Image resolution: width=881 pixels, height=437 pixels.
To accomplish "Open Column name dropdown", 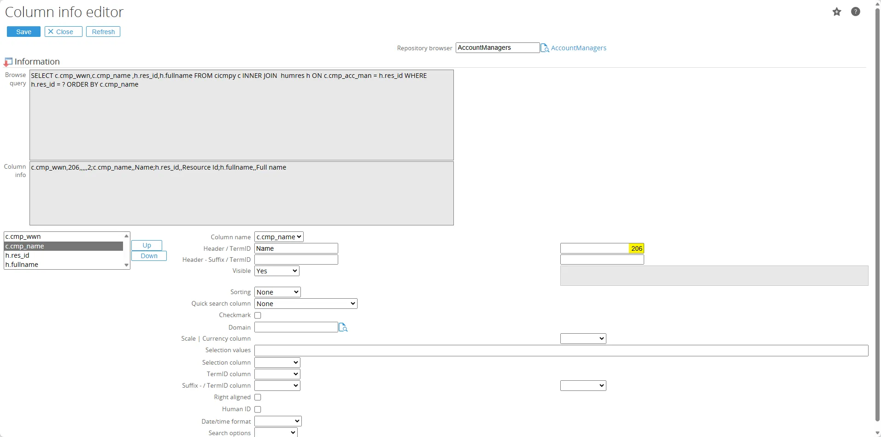I will [x=279, y=237].
